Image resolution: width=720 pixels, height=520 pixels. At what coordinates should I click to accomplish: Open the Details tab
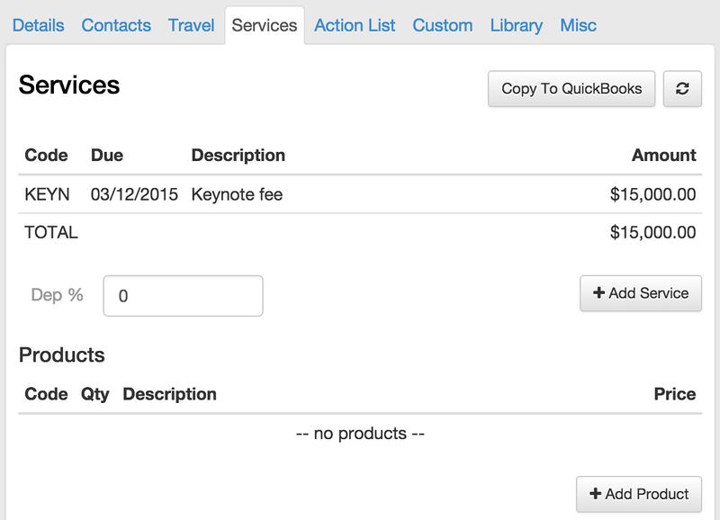(x=38, y=25)
